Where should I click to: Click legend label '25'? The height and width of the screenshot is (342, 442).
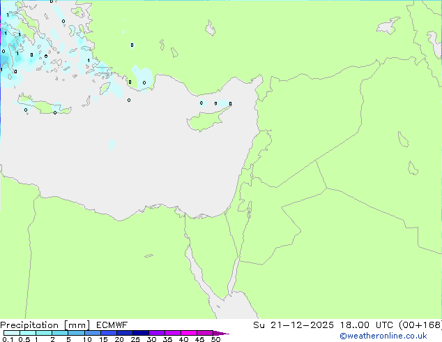[135, 339]
